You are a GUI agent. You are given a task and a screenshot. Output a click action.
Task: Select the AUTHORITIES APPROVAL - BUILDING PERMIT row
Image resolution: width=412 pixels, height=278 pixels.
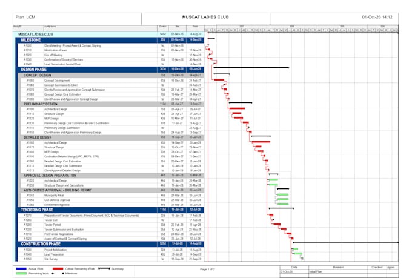pyautogui.click(x=111, y=190)
